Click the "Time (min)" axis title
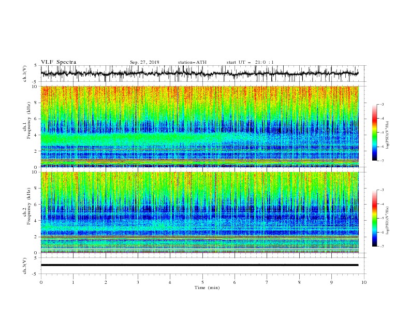Viewport: 410px width, 317px height. (207, 287)
